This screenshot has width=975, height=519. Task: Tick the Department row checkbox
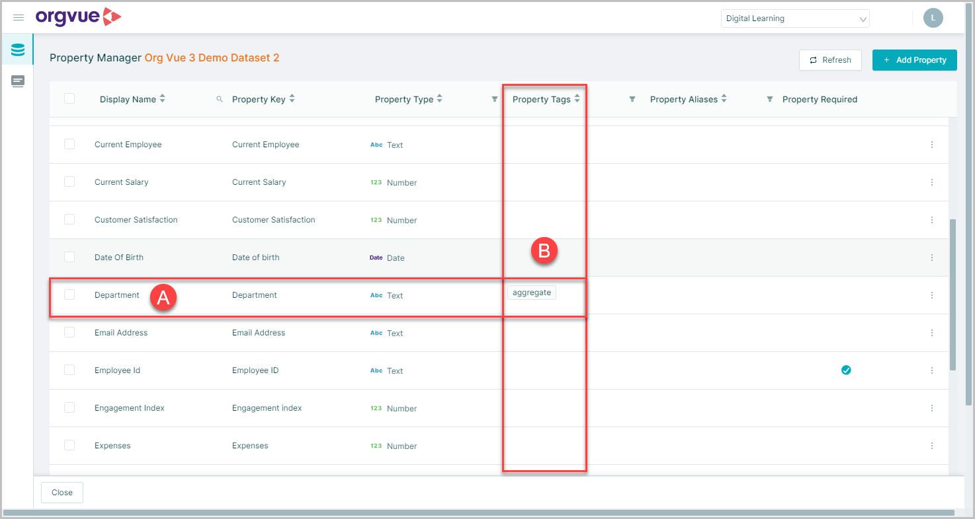click(69, 294)
